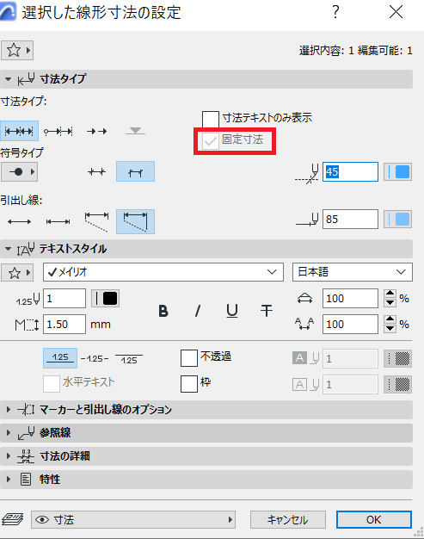Select the highlighted static witness line symbol
Screen dimensions: 424x539
[135, 171]
